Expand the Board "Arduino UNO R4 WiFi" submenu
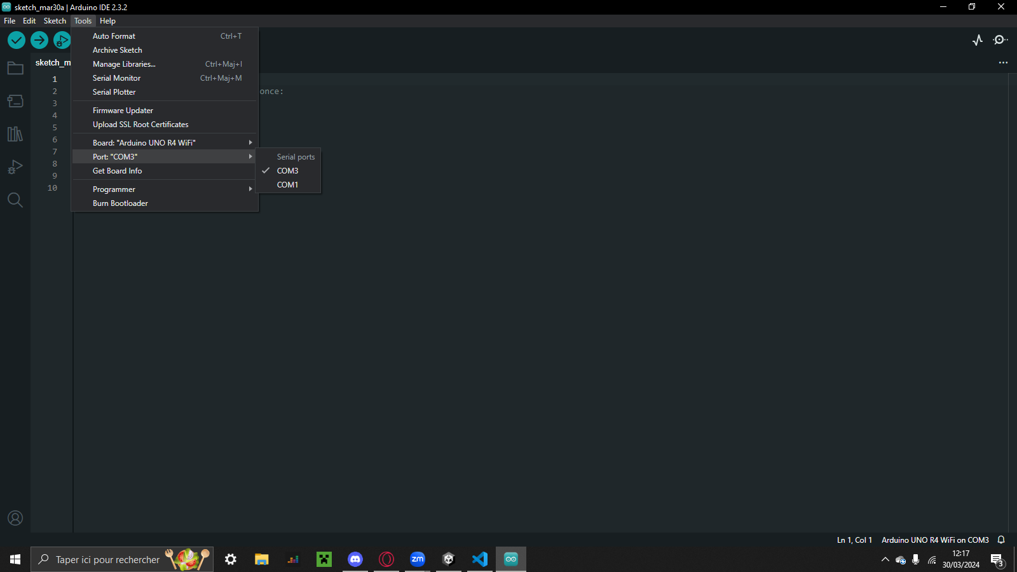1017x572 pixels. coord(165,143)
